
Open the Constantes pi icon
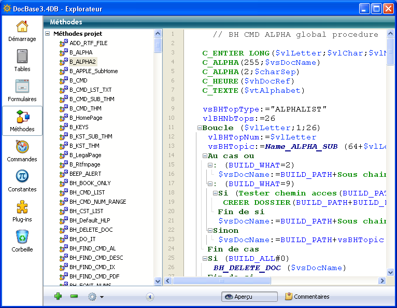pos(22,181)
